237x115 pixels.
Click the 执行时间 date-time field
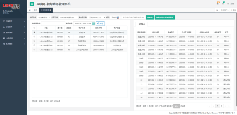coord(83,23)
